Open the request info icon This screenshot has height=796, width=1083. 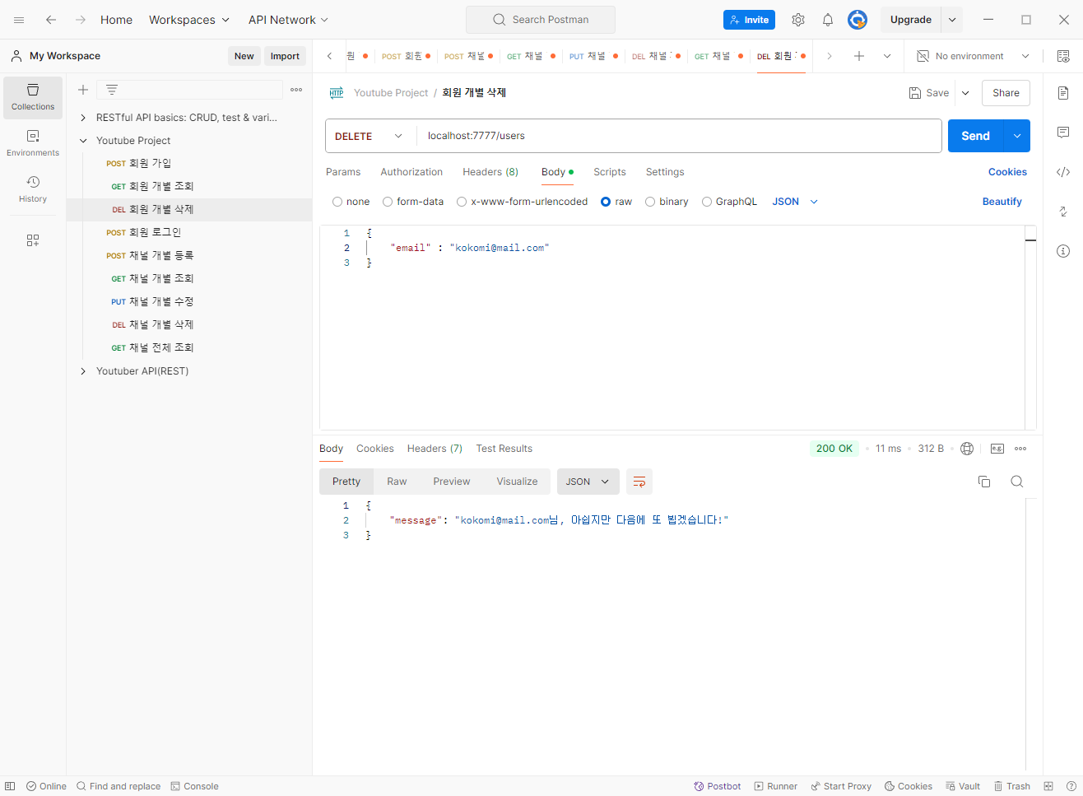pos(1063,251)
